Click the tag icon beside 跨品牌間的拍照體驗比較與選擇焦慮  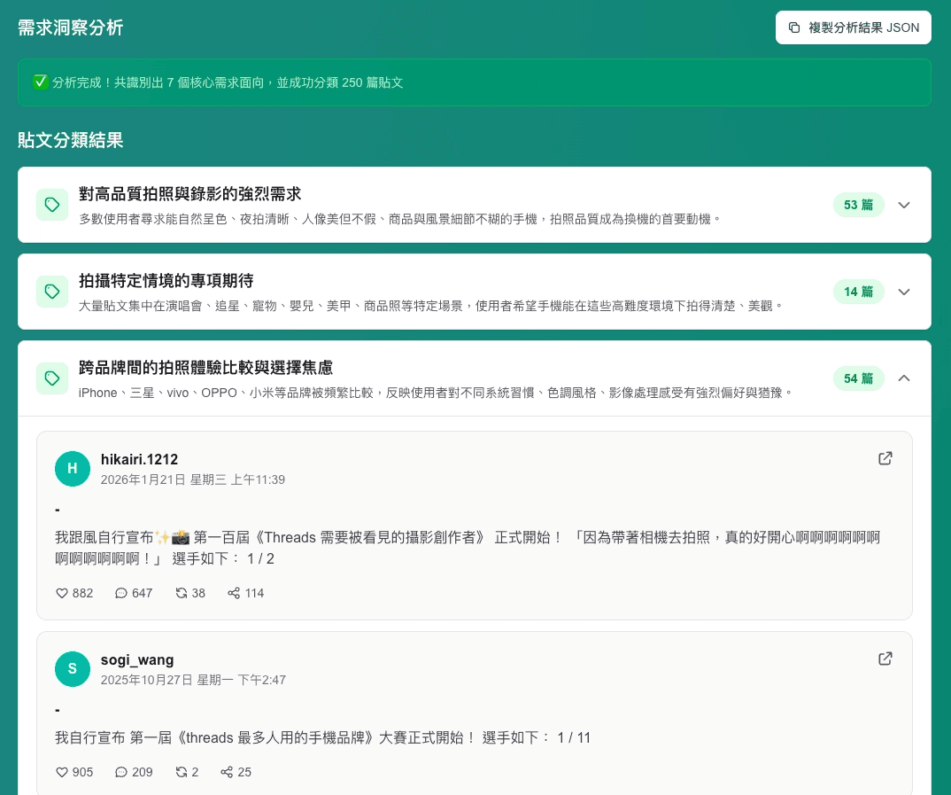click(52, 378)
